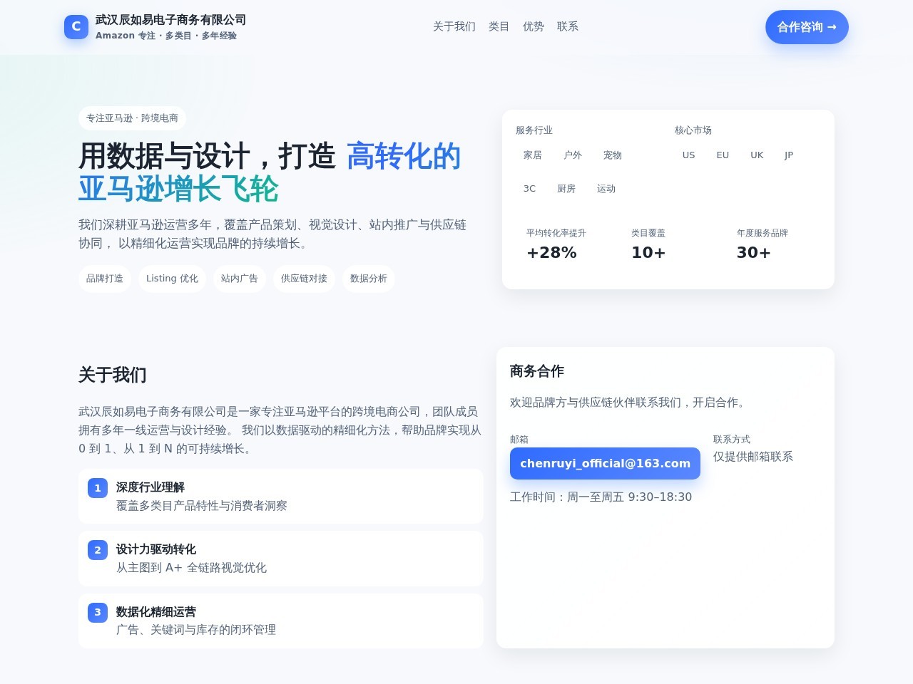This screenshot has width=913, height=684.
Task: Click the 工作时间 hours line
Action: click(x=601, y=497)
